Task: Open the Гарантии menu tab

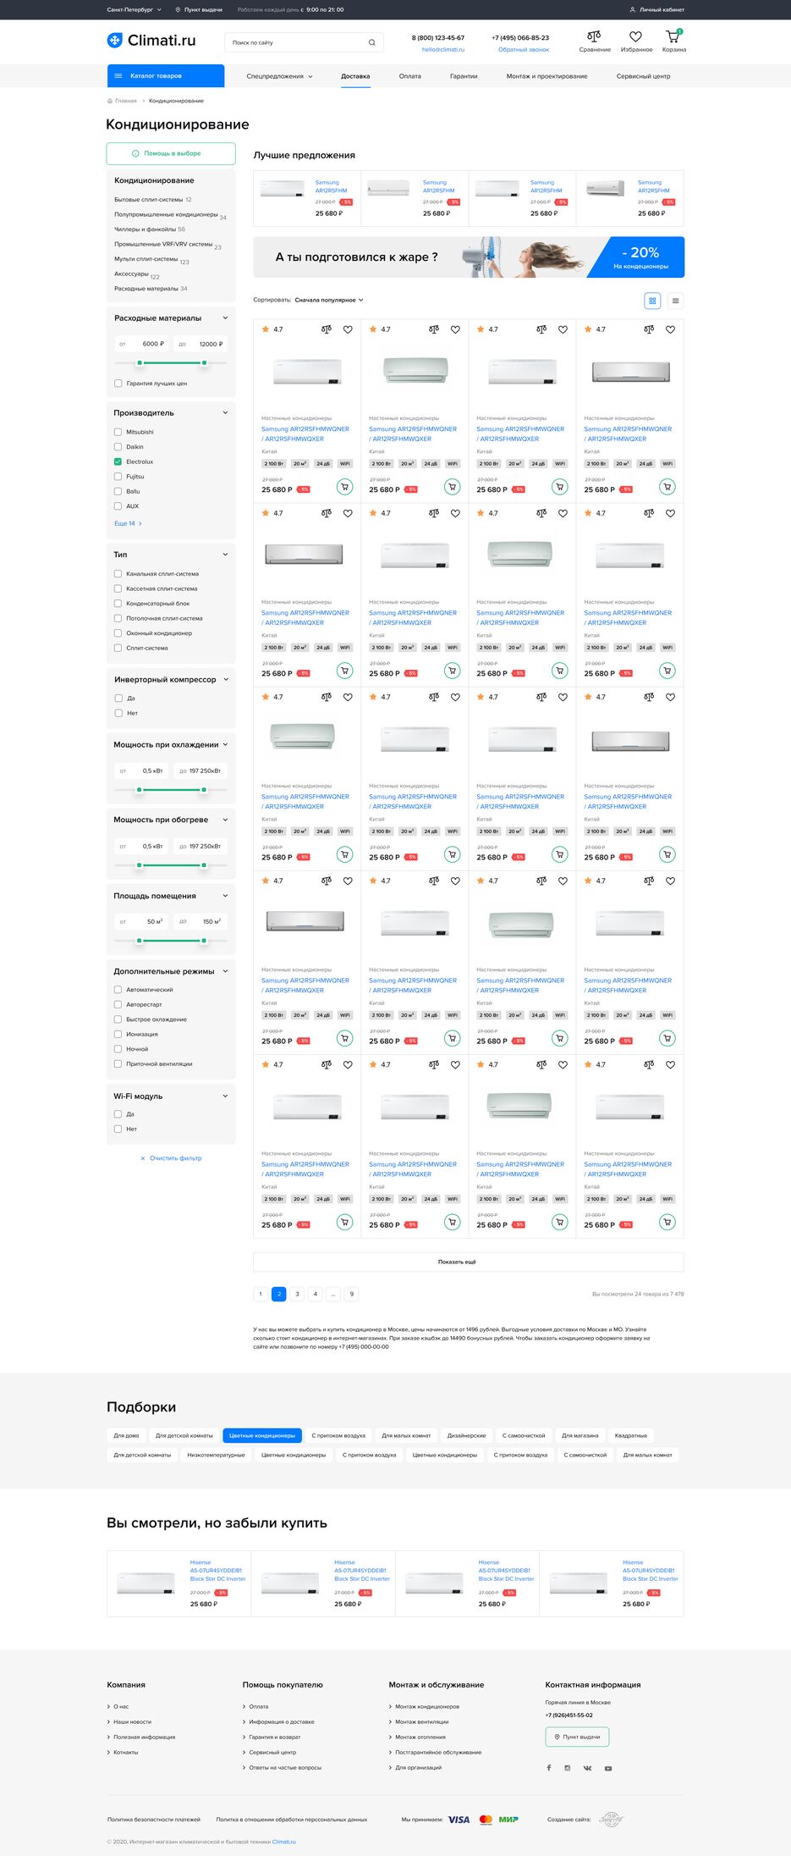Action: (464, 76)
